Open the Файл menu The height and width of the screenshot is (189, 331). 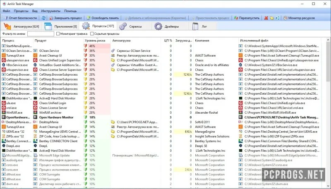7,11
